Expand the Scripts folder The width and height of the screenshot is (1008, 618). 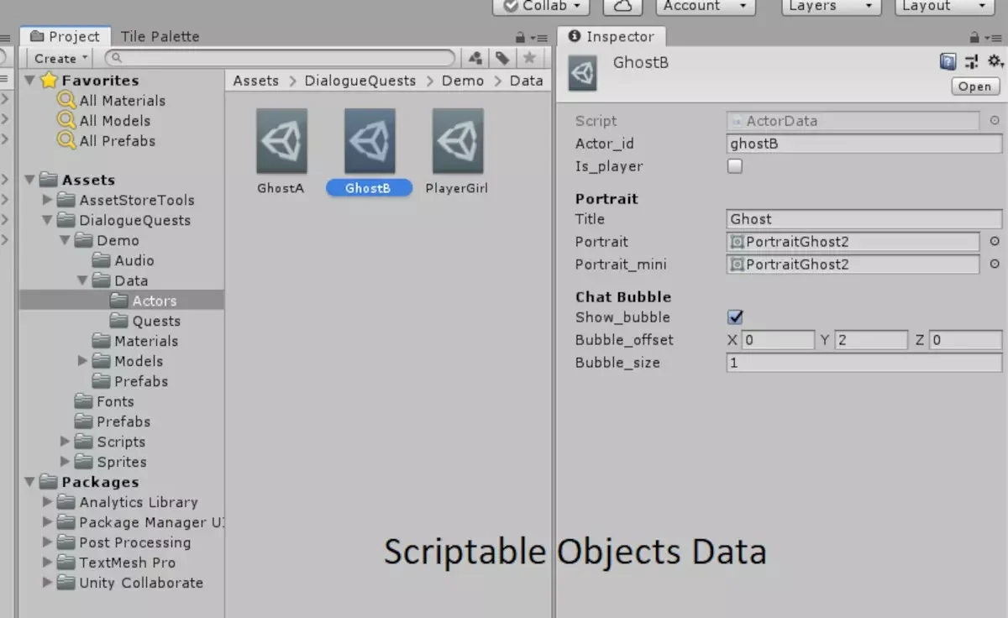[x=65, y=443]
